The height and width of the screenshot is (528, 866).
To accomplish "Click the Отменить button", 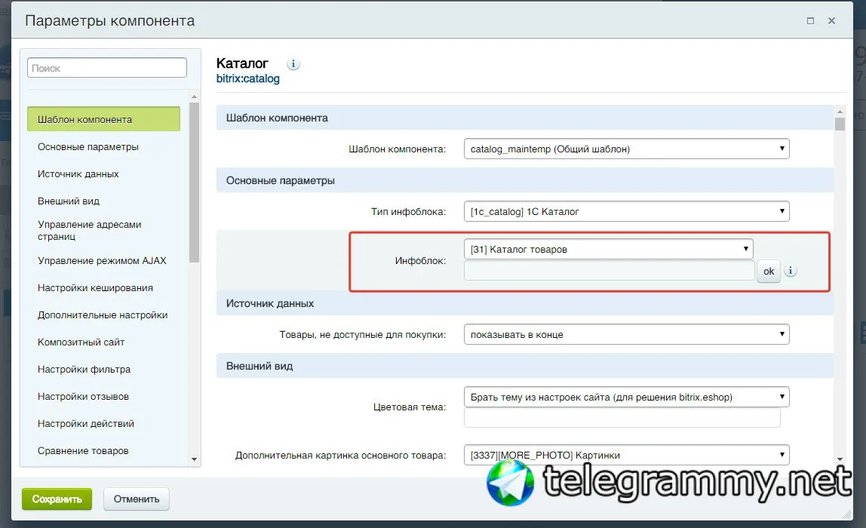I will 137,499.
